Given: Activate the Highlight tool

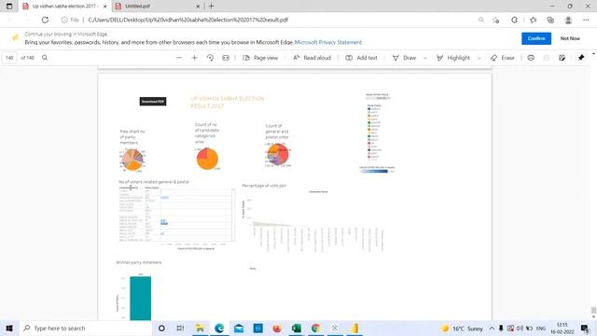Looking at the screenshot, I should click(x=453, y=58).
